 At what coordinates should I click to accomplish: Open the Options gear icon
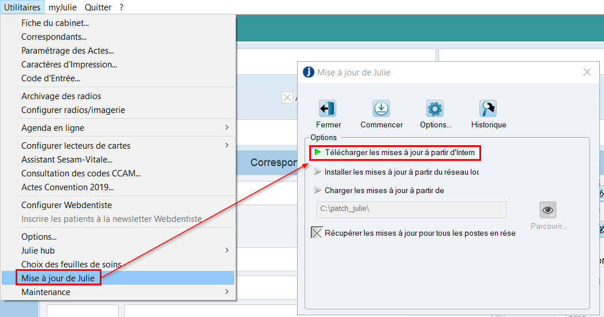[x=435, y=108]
